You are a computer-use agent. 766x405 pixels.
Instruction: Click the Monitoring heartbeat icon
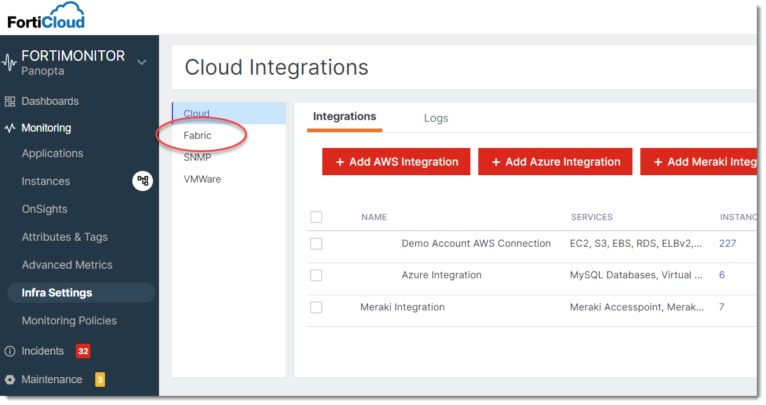click(x=10, y=128)
